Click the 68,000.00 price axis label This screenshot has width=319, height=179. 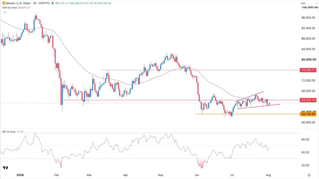tap(309, 91)
